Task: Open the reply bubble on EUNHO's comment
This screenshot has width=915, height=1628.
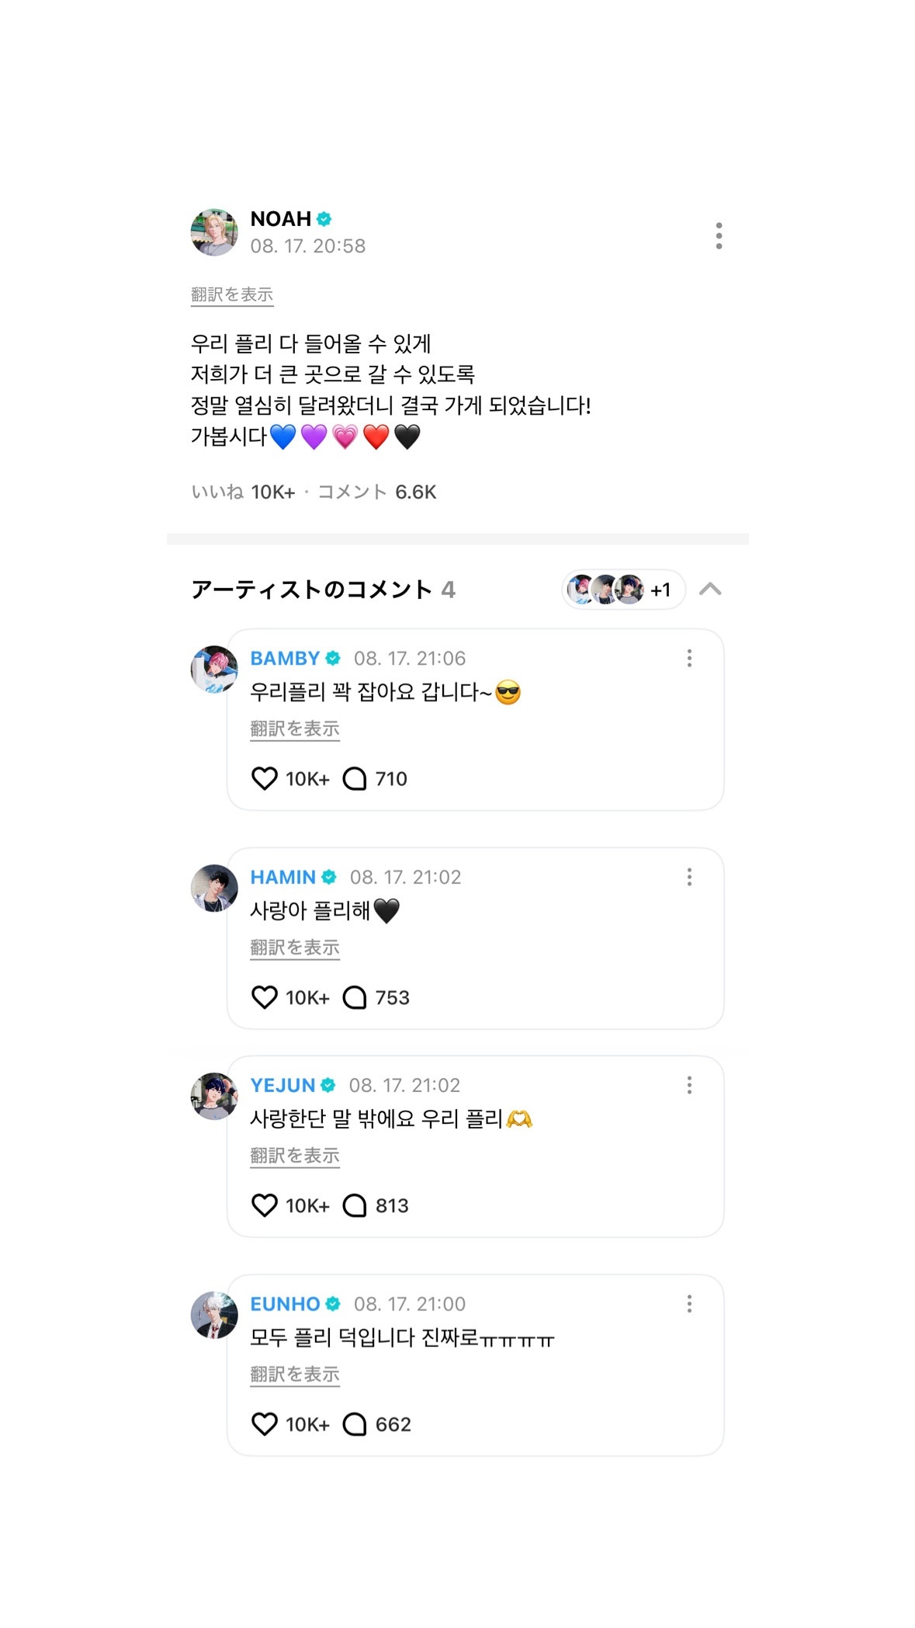Action: tap(355, 1424)
